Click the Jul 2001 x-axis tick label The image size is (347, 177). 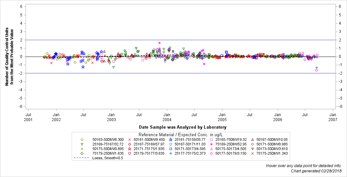click(x=28, y=117)
